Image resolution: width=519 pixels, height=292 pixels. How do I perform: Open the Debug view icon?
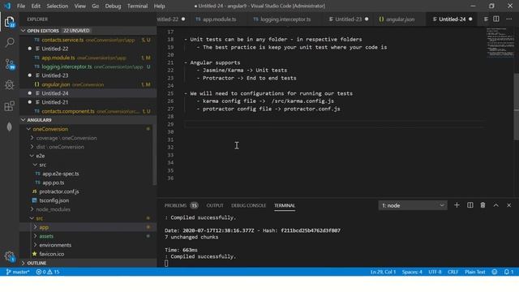(9, 84)
